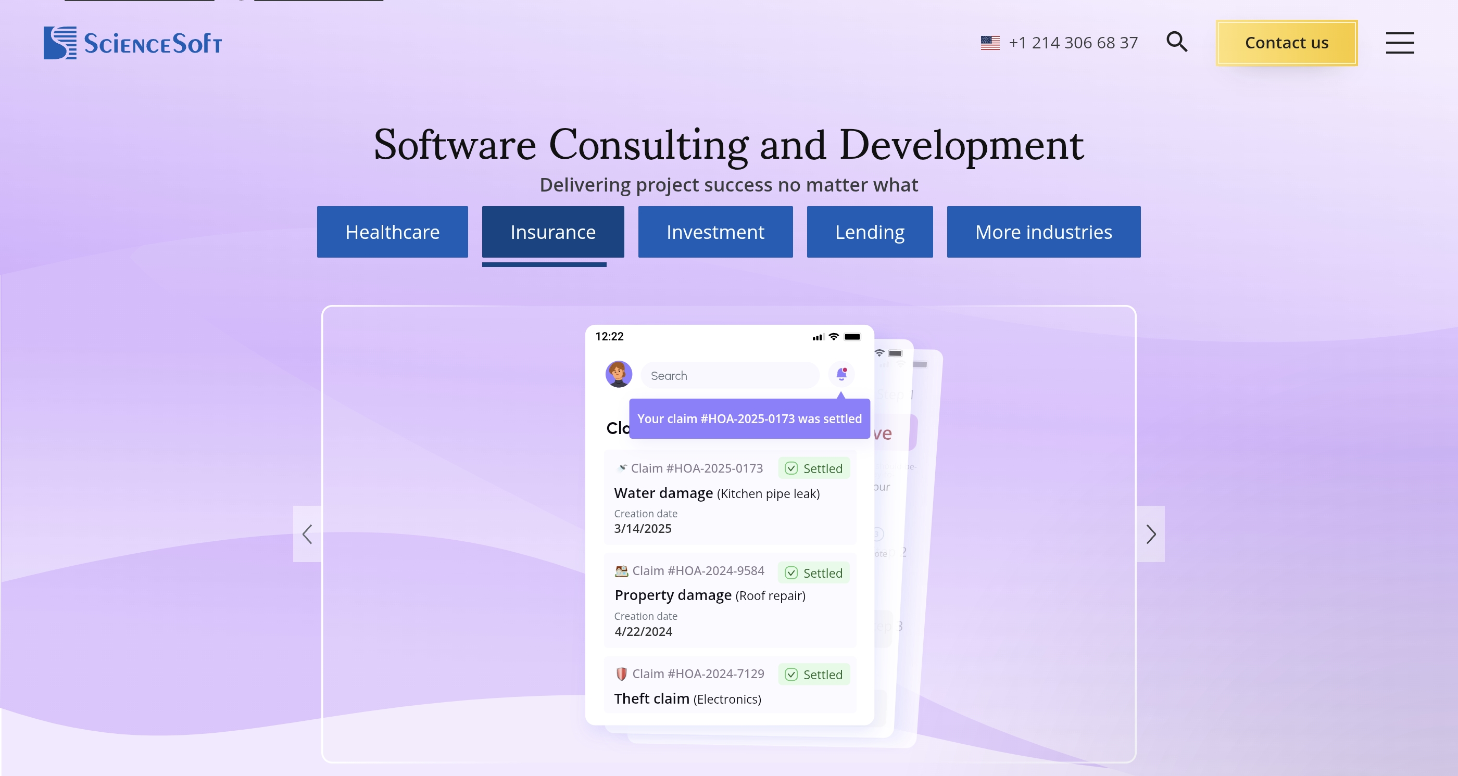Click the Wi-Fi icon in phone status bar
Viewport: 1458px width, 776px height.
tap(834, 337)
